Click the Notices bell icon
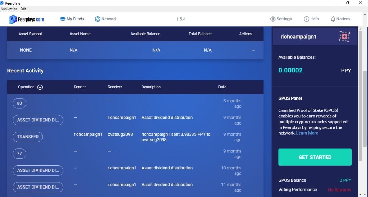Image resolution: width=368 pixels, height=197 pixels. click(333, 19)
